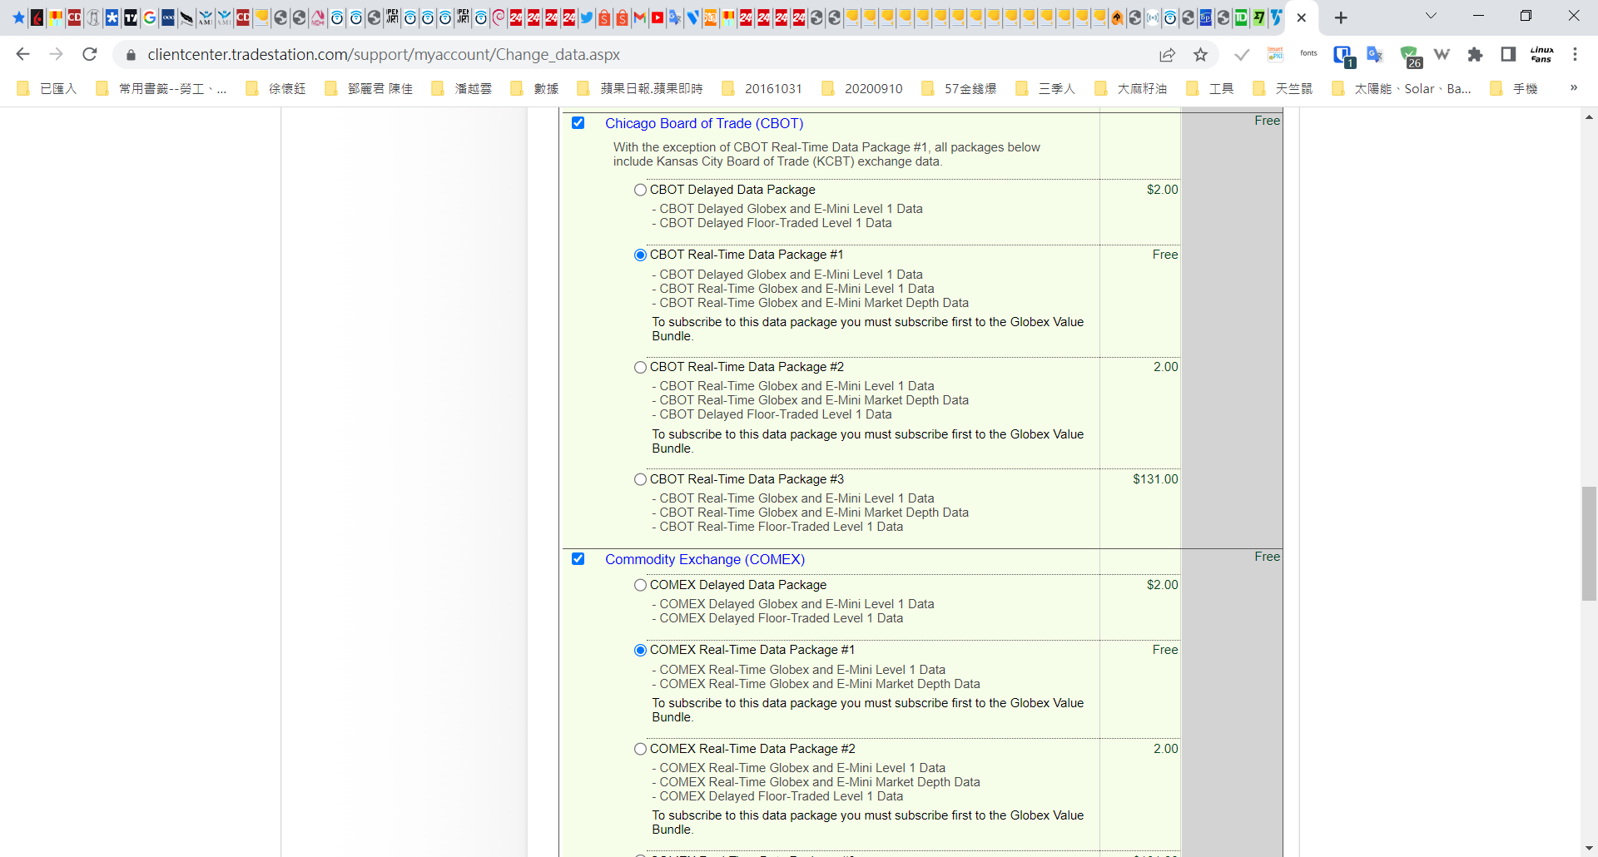The image size is (1598, 857).
Task: Switch to the Google tab
Action: (x=150, y=17)
